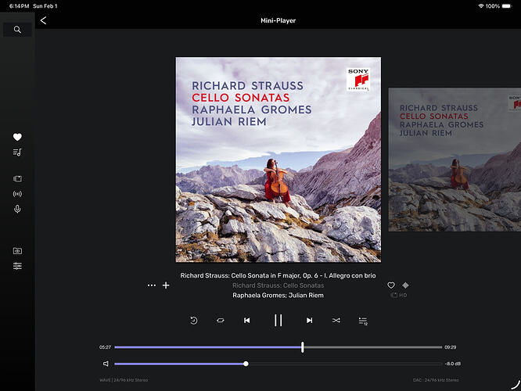Image resolution: width=521 pixels, height=391 pixels.
Task: Add track using the plus button
Action: [x=166, y=285]
